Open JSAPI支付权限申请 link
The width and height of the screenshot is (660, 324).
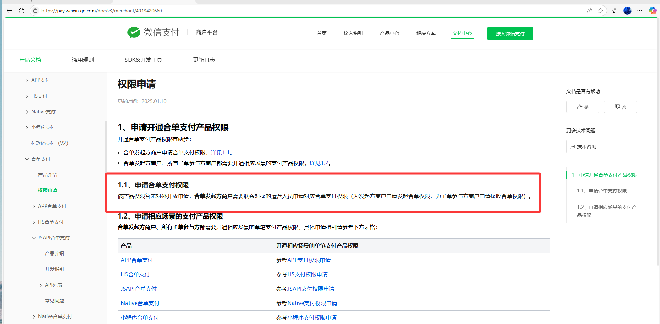click(311, 289)
